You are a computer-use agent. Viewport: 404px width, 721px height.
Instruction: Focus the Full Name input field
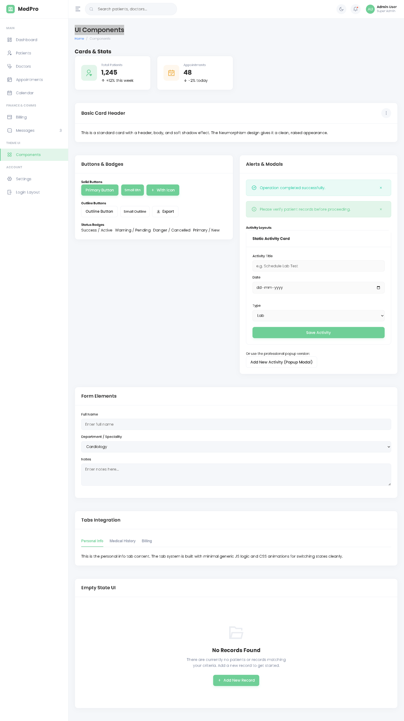[236, 424]
